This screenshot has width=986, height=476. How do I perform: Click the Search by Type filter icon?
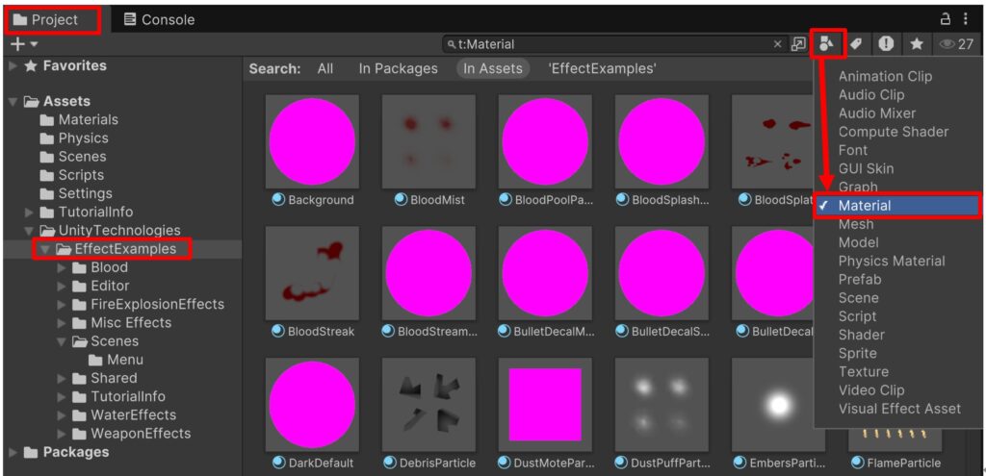826,43
